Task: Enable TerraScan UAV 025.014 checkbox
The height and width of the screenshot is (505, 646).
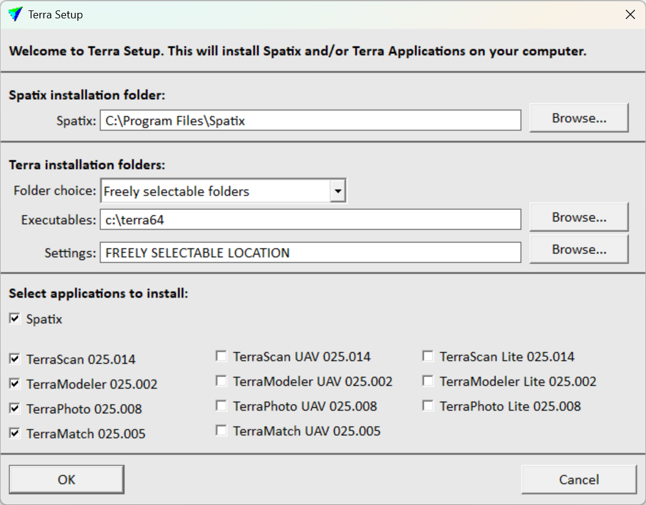Action: (222, 356)
